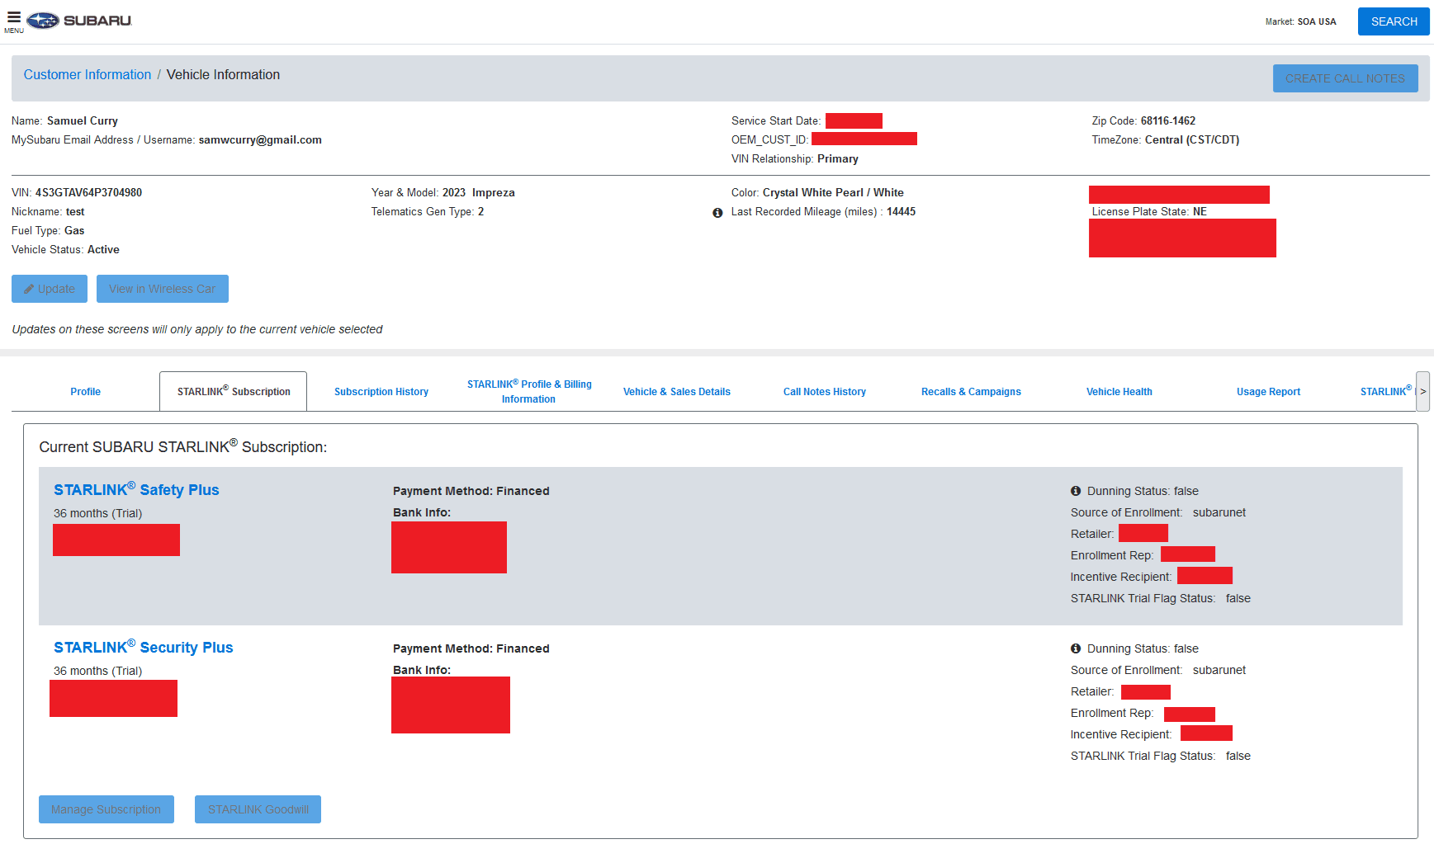Viewport: 1434px width, 844px height.
Task: Switch to Recalls & Campaigns tab
Action: [x=971, y=391]
